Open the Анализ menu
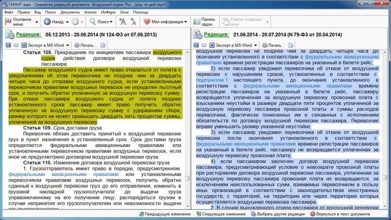The image size is (391, 220). [x=90, y=12]
